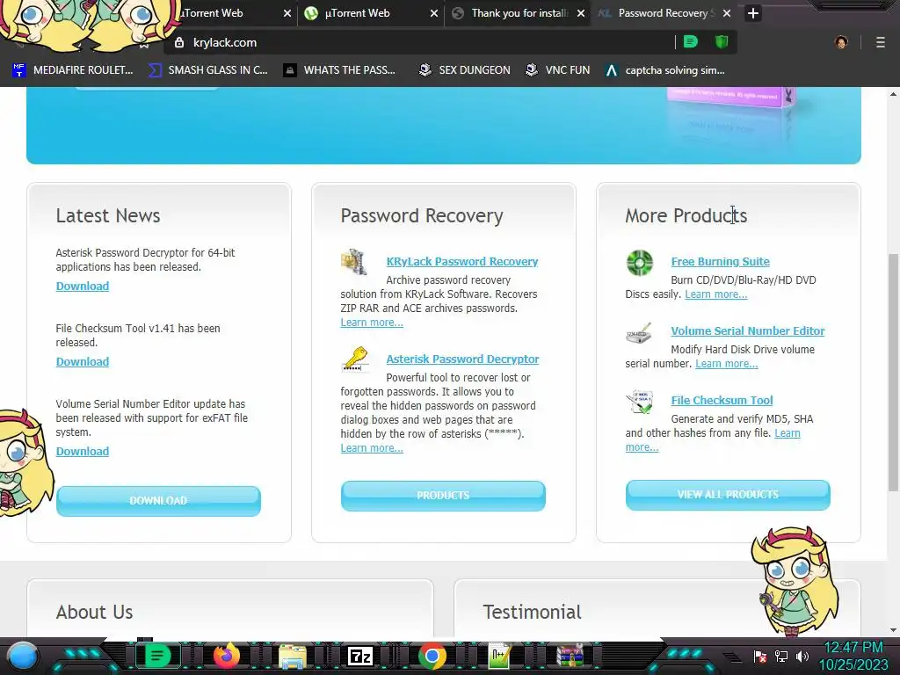900x675 pixels.
Task: Learn more about KRyLack Password Recovery
Action: click(x=372, y=322)
